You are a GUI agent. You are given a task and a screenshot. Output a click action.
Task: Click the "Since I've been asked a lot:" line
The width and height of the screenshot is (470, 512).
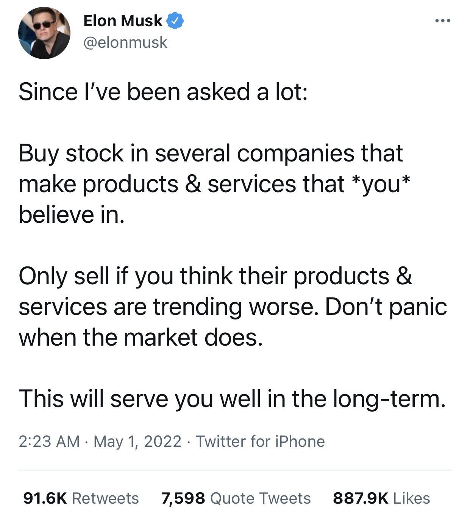tap(163, 92)
